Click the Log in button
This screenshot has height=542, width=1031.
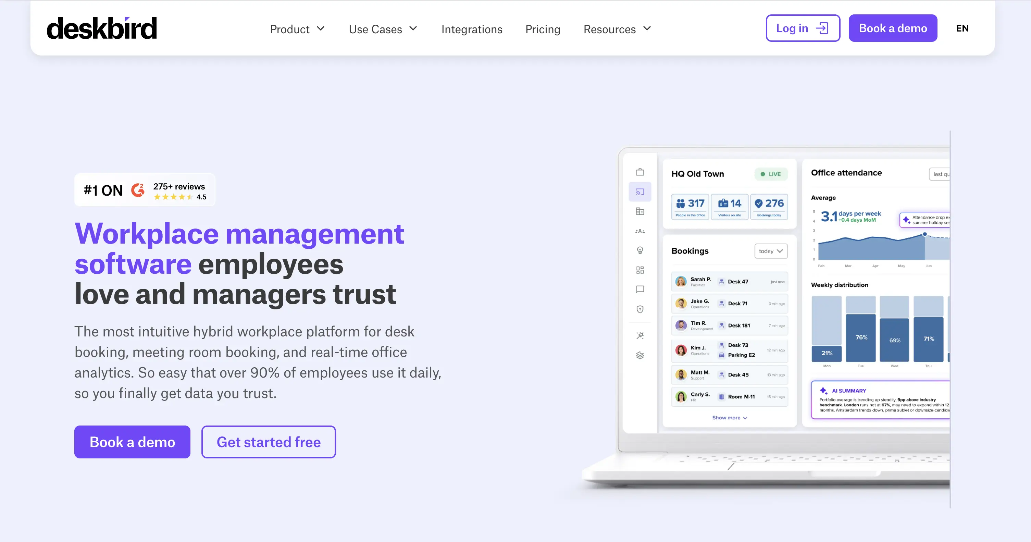coord(803,28)
